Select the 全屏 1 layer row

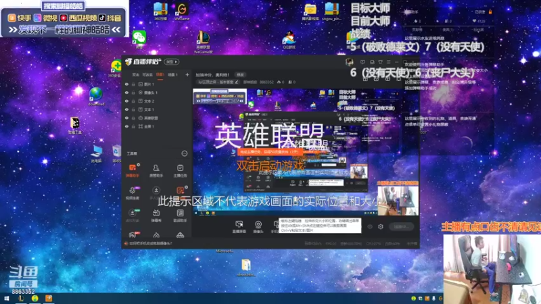(x=157, y=126)
